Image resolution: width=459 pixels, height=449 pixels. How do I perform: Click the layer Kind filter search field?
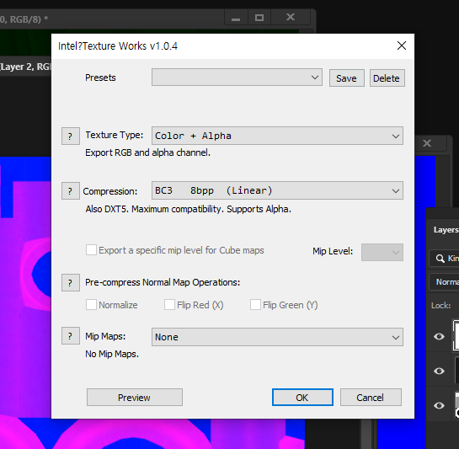(445, 259)
